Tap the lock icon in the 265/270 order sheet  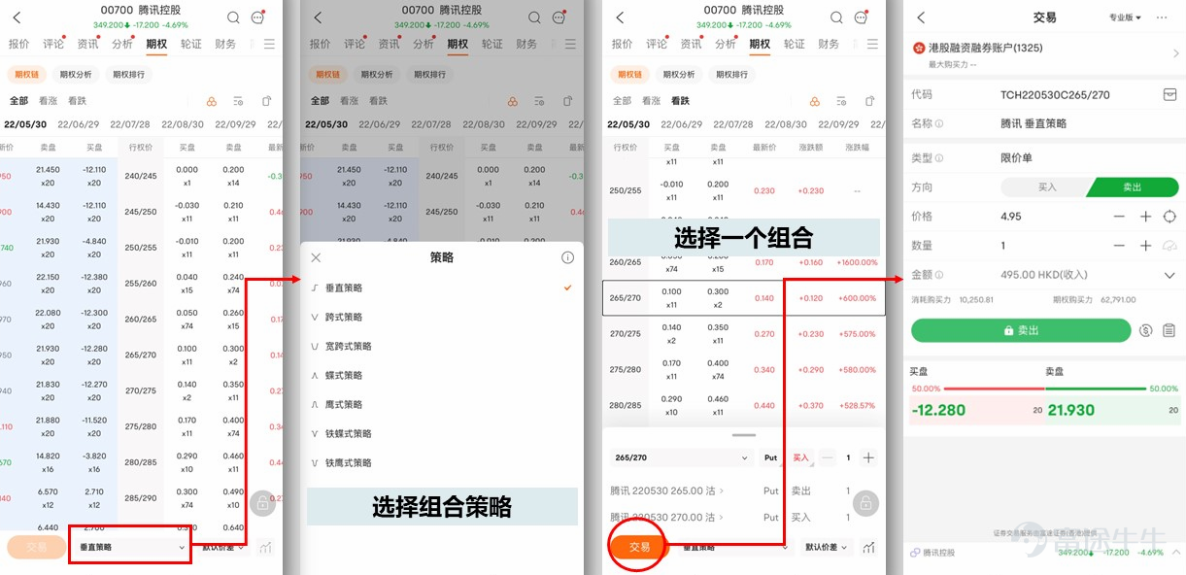point(865,503)
